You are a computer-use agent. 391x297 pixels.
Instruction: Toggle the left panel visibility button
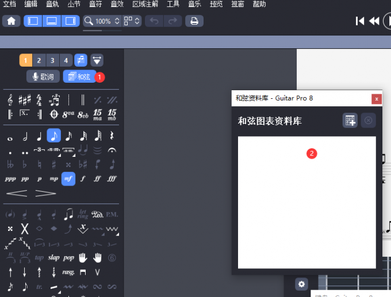pos(33,21)
